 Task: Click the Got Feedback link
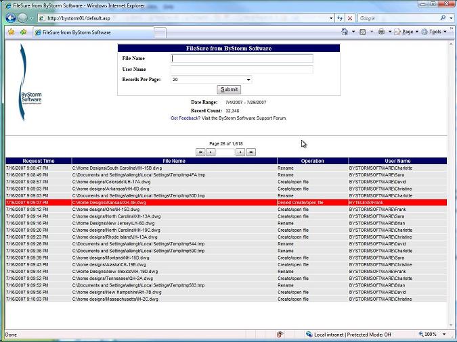coord(186,118)
